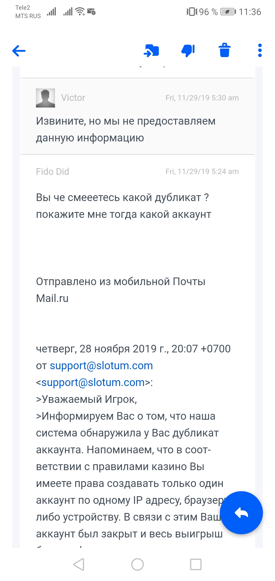Image resolution: width=275 pixels, height=581 pixels.
Task: Open the support@slotum.com link in angle brackets
Action: pyautogui.click(x=93, y=382)
